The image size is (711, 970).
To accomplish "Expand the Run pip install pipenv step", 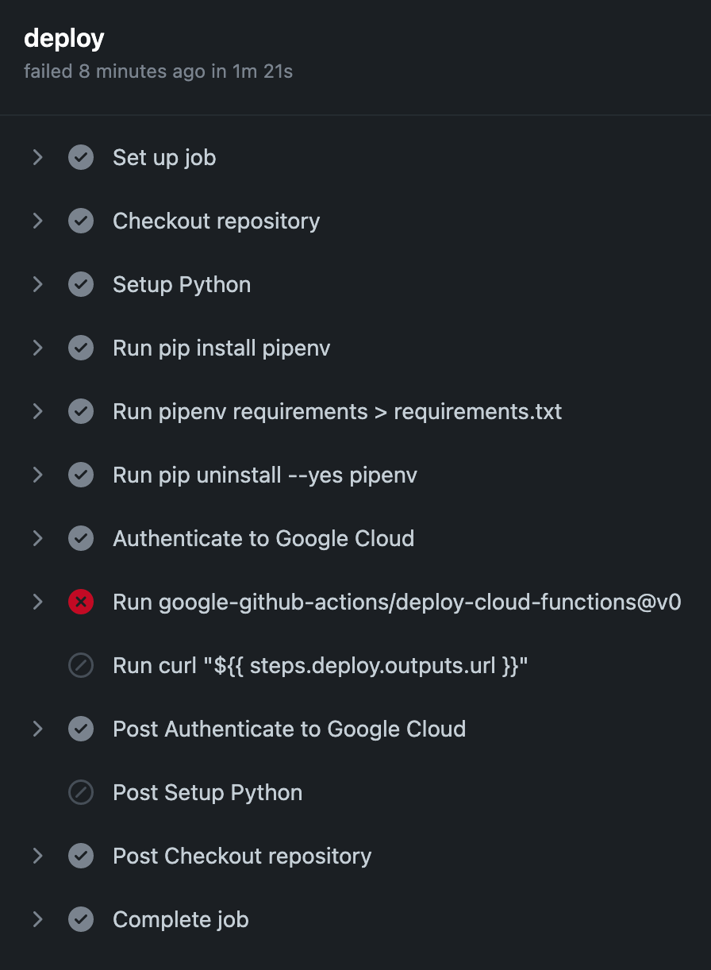I will (37, 348).
